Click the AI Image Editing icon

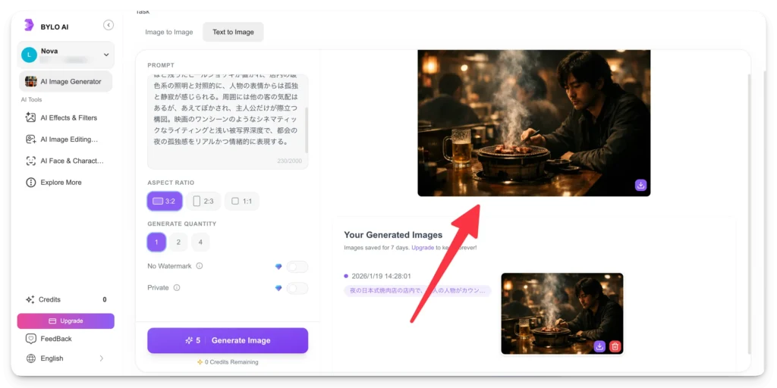click(x=30, y=139)
